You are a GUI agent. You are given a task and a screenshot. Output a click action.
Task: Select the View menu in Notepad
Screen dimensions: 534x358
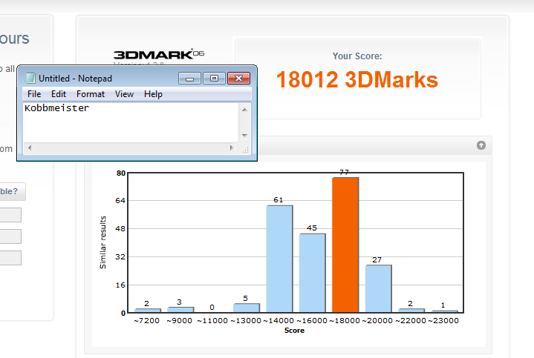[124, 94]
